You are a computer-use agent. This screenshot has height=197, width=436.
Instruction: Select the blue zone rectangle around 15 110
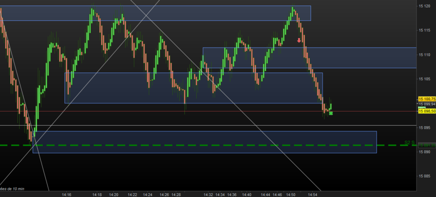click(310, 58)
